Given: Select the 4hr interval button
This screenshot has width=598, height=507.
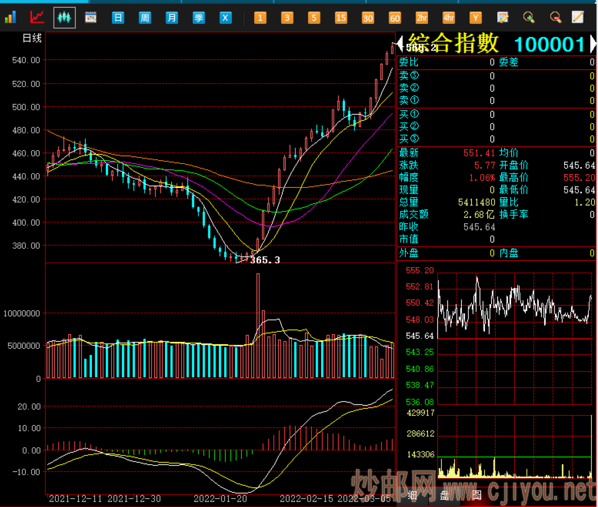Looking at the screenshot, I should [449, 18].
